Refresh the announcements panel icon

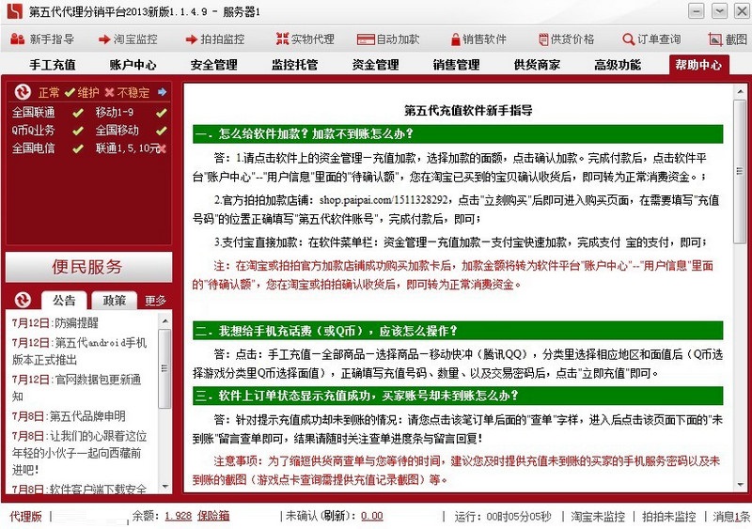pos(23,300)
